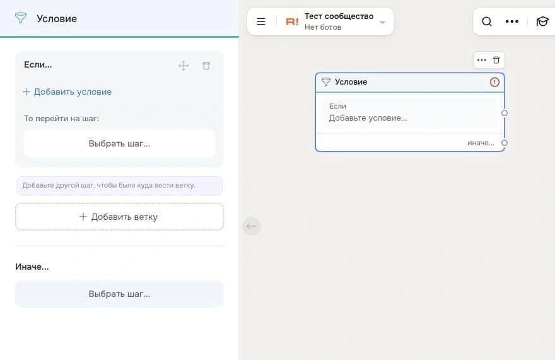Click Добавить условие link
555x360 pixels.
pyautogui.click(x=67, y=92)
